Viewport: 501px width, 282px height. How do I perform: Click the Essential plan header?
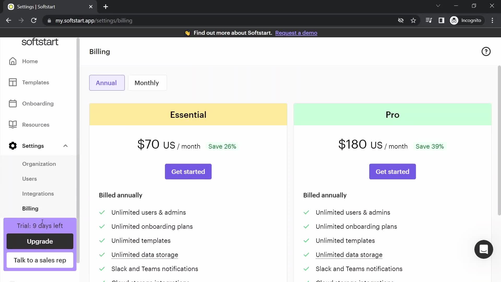click(x=188, y=114)
